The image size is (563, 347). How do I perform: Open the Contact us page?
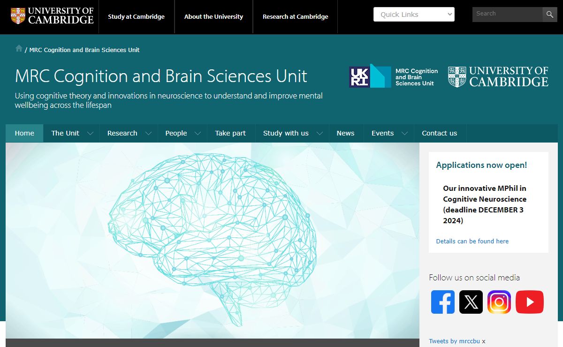pyautogui.click(x=439, y=133)
